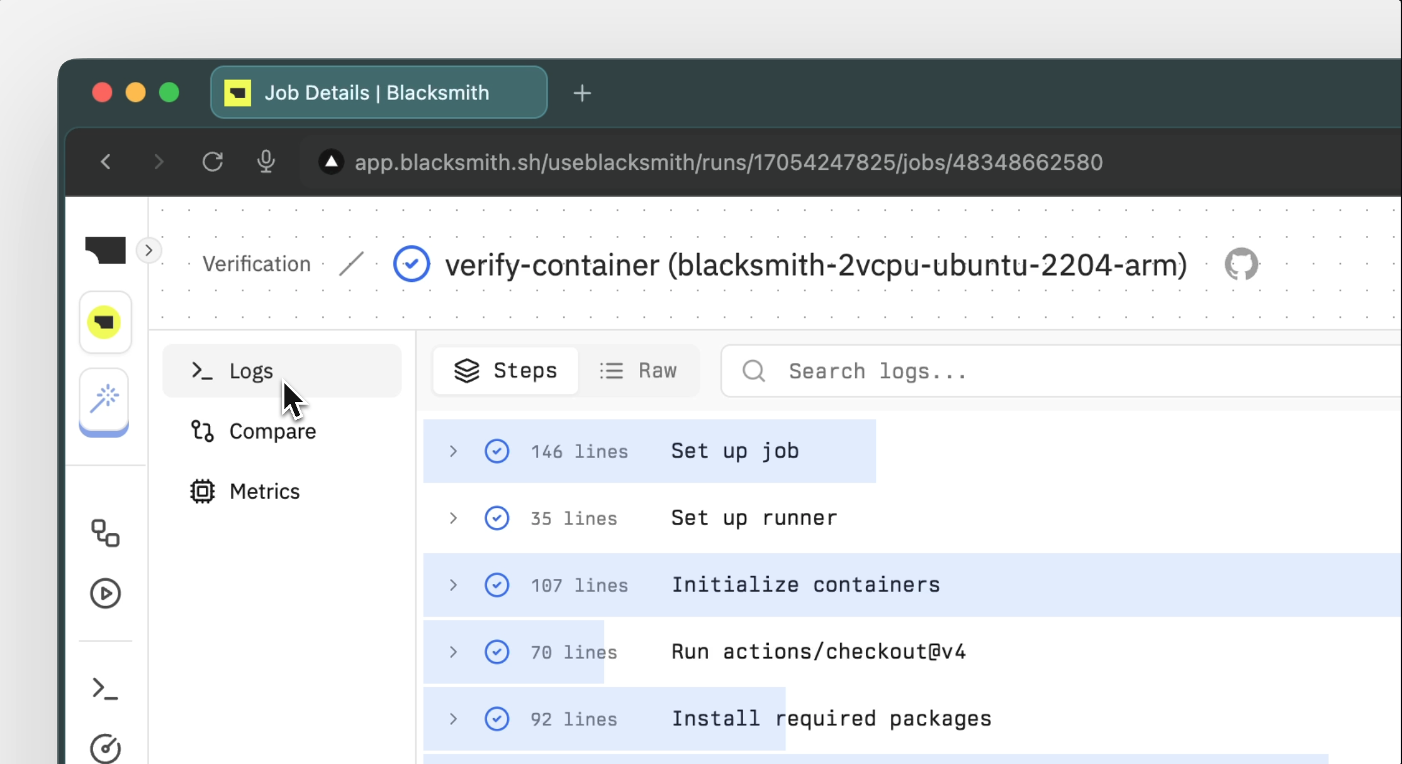Viewport: 1402px width, 764px height.
Task: Select the Metrics section
Action: (282, 492)
